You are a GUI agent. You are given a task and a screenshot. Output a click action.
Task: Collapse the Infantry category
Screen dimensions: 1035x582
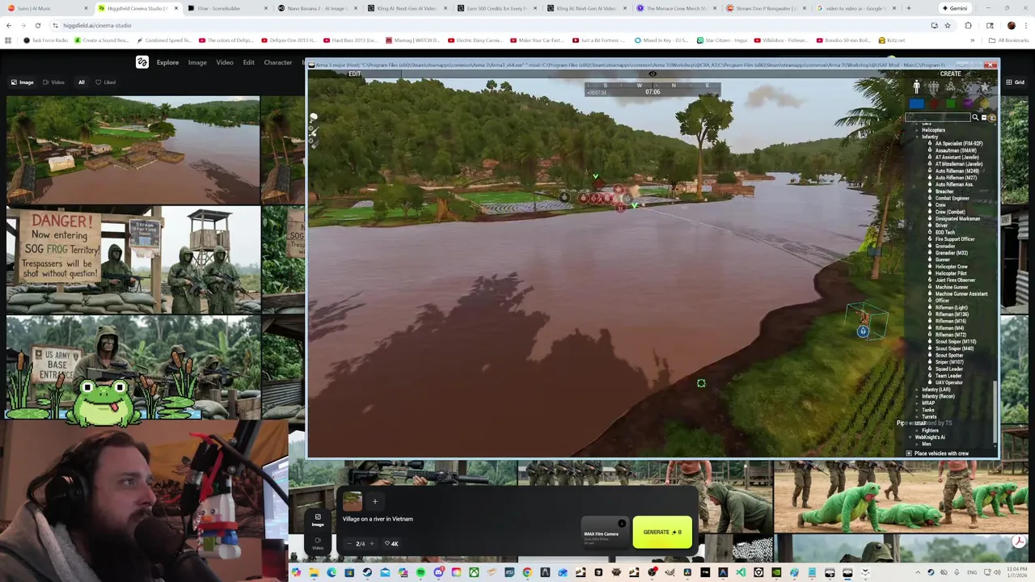point(917,137)
